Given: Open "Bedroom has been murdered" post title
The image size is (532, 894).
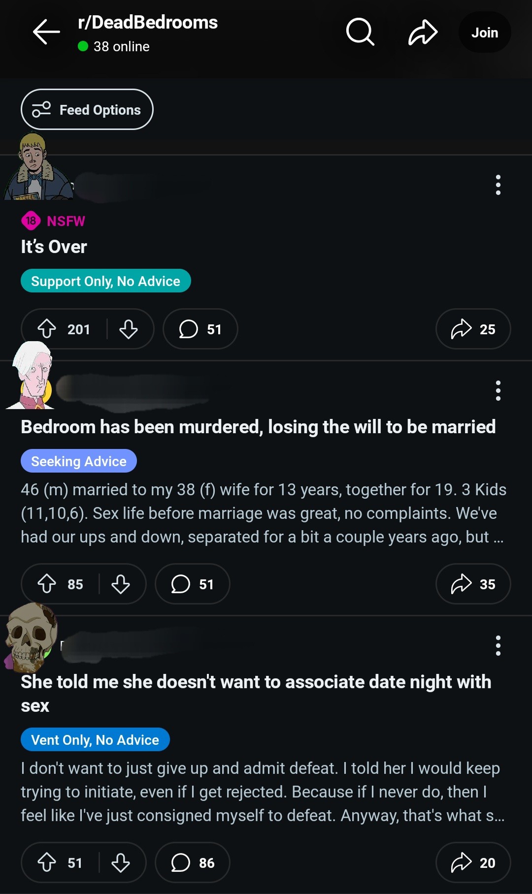Looking at the screenshot, I should tap(258, 427).
